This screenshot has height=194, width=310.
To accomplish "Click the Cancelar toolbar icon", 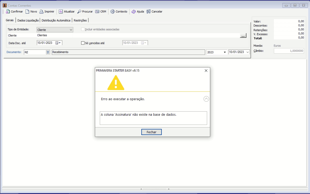I will [x=148, y=12].
